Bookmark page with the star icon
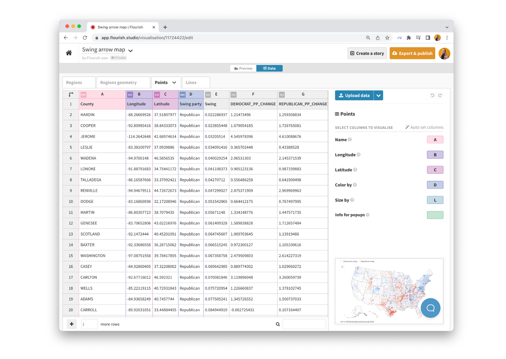The height and width of the screenshot is (359, 506). (387, 38)
